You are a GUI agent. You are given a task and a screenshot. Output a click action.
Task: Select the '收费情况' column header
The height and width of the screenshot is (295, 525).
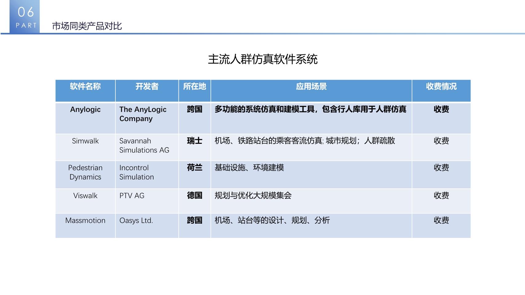pyautogui.click(x=441, y=91)
